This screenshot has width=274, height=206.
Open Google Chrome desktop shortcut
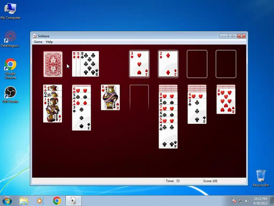10,69
